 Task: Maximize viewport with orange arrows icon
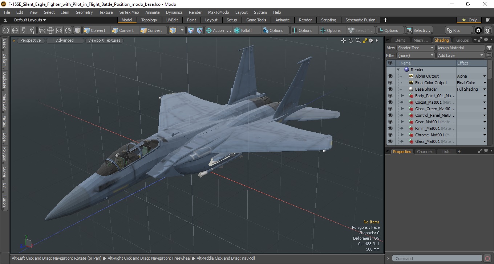[x=365, y=41]
